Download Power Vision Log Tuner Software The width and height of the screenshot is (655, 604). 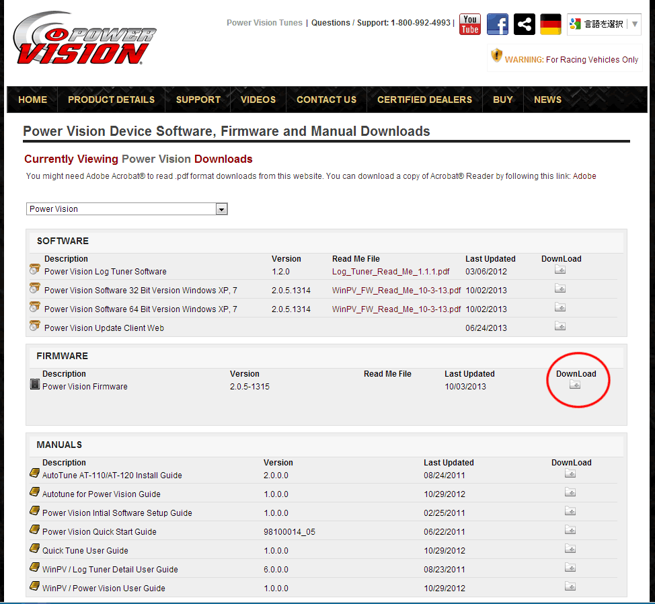coord(560,270)
